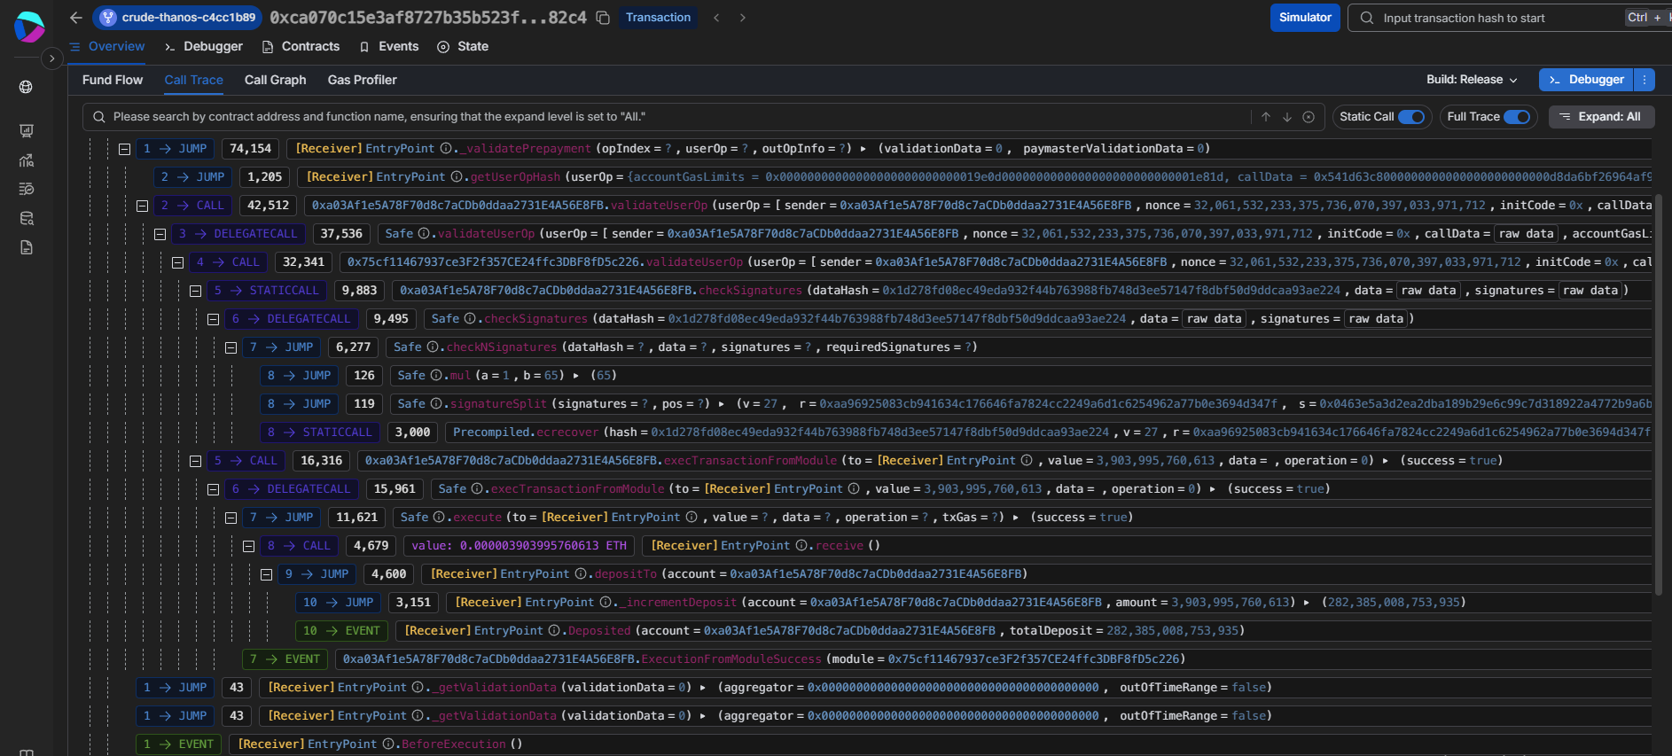Open the Events tab

(389, 46)
